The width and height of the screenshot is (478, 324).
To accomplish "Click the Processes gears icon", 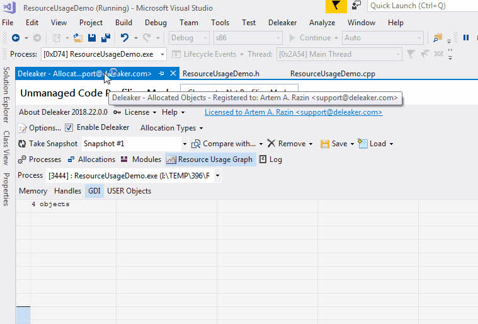I will tap(22, 159).
